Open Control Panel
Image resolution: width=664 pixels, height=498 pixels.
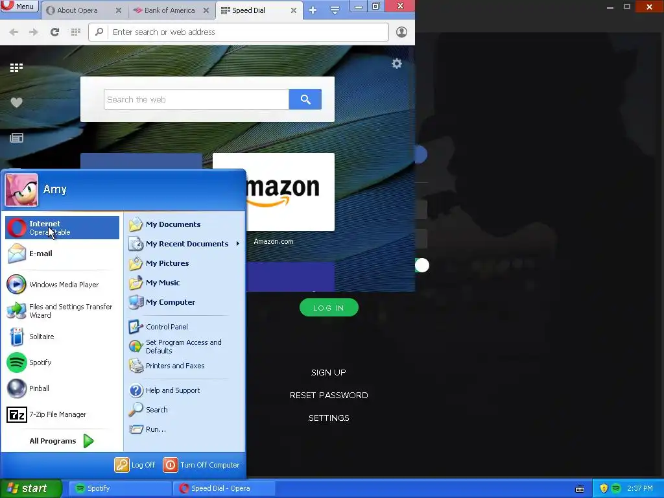coord(185,327)
